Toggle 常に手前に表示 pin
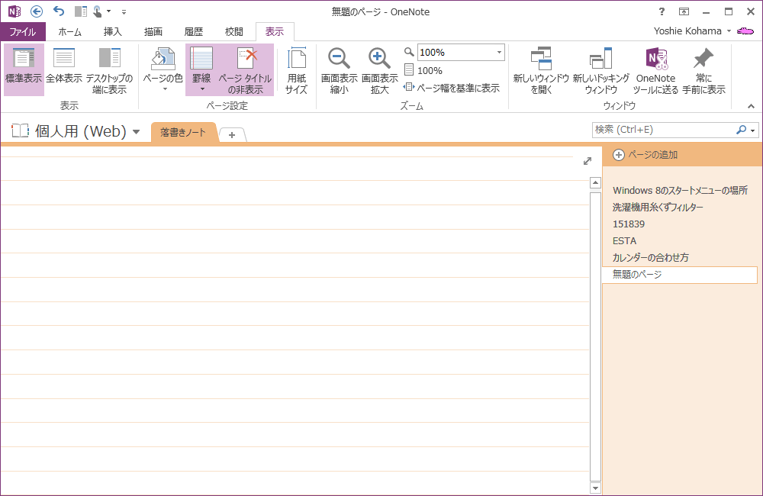The width and height of the screenshot is (763, 496). (x=703, y=70)
